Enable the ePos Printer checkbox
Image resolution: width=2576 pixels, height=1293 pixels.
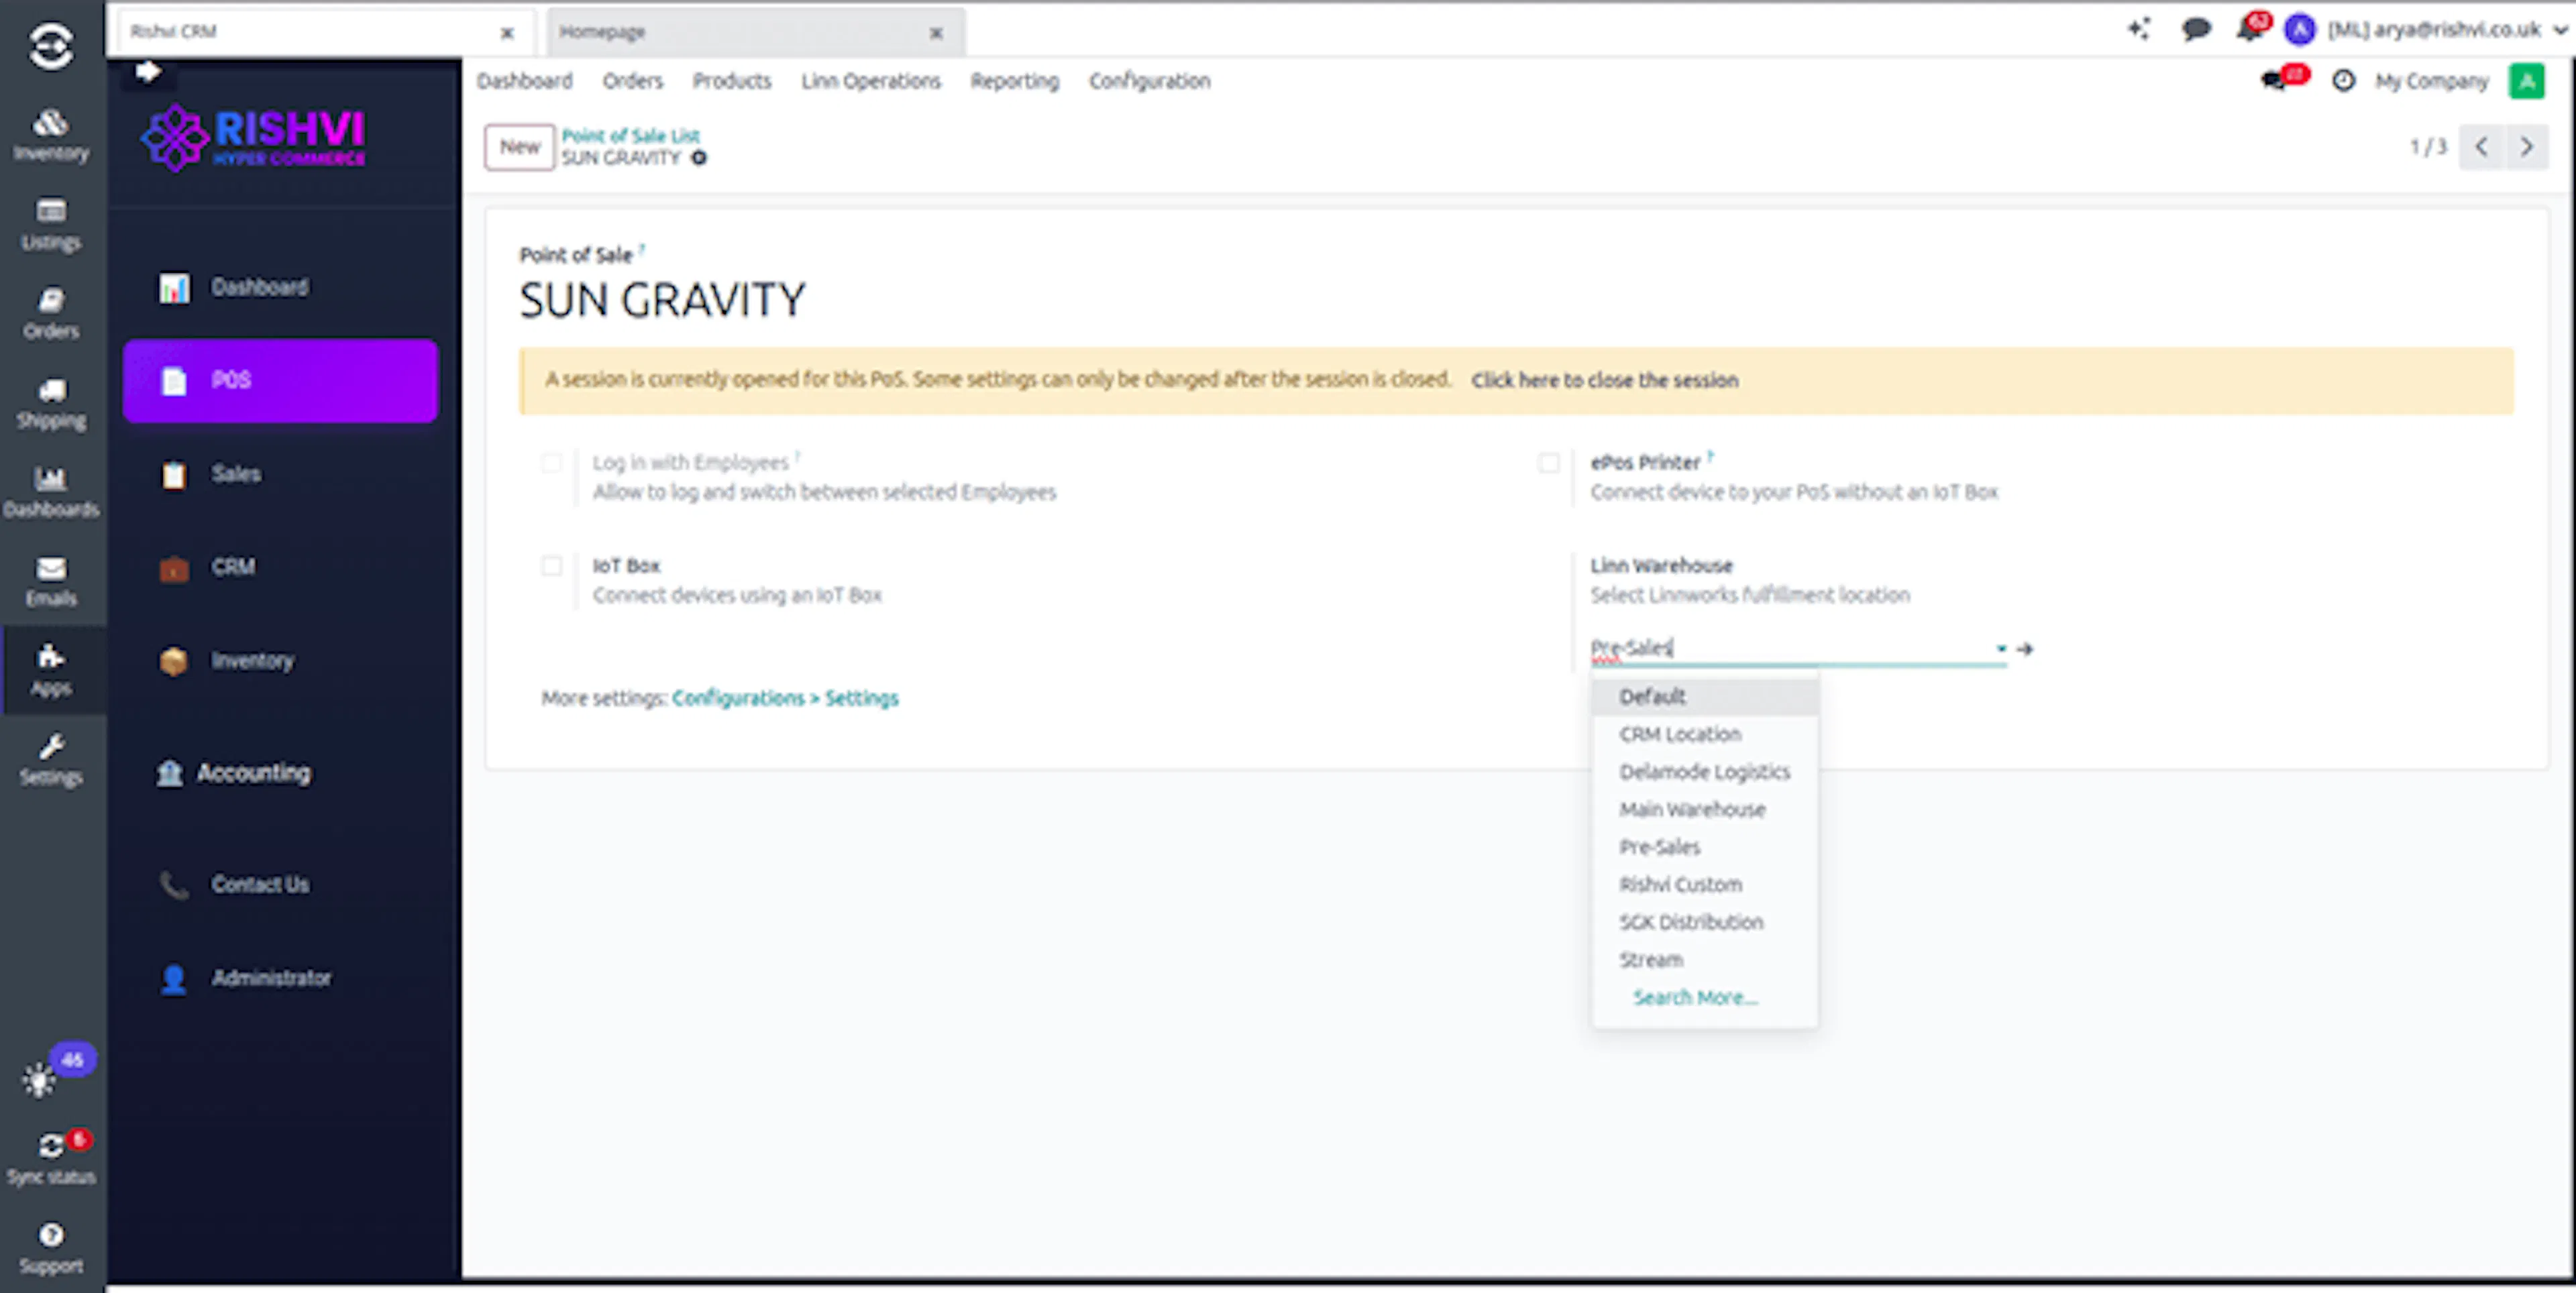point(1549,463)
